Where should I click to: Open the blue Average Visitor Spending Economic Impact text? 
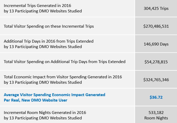55,95
